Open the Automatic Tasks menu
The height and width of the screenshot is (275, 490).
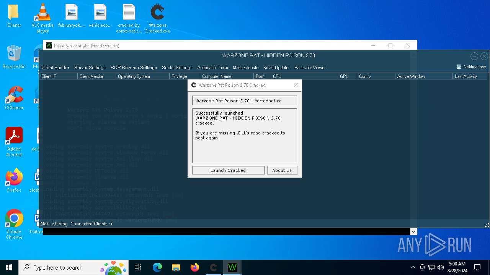tap(212, 68)
